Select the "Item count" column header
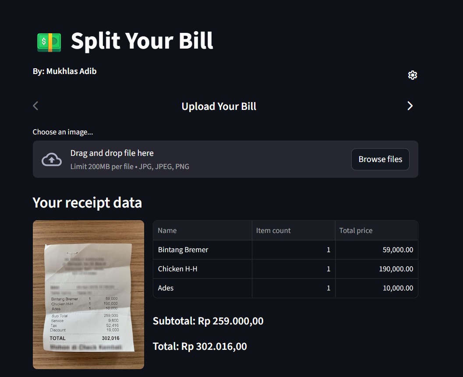Viewport: 463px width, 377px height. click(273, 230)
